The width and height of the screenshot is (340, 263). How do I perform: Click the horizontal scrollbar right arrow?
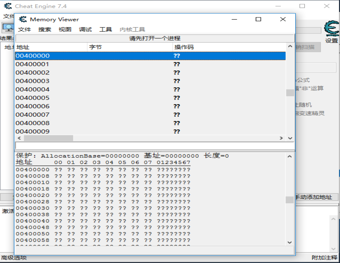click(281, 138)
